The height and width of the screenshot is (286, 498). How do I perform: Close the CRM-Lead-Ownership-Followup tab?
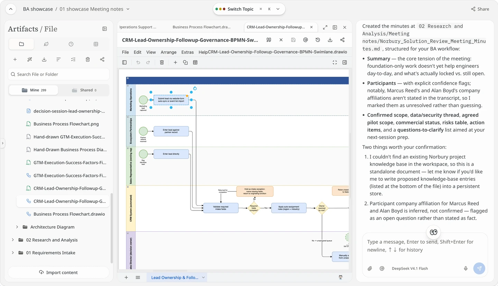[x=311, y=27]
